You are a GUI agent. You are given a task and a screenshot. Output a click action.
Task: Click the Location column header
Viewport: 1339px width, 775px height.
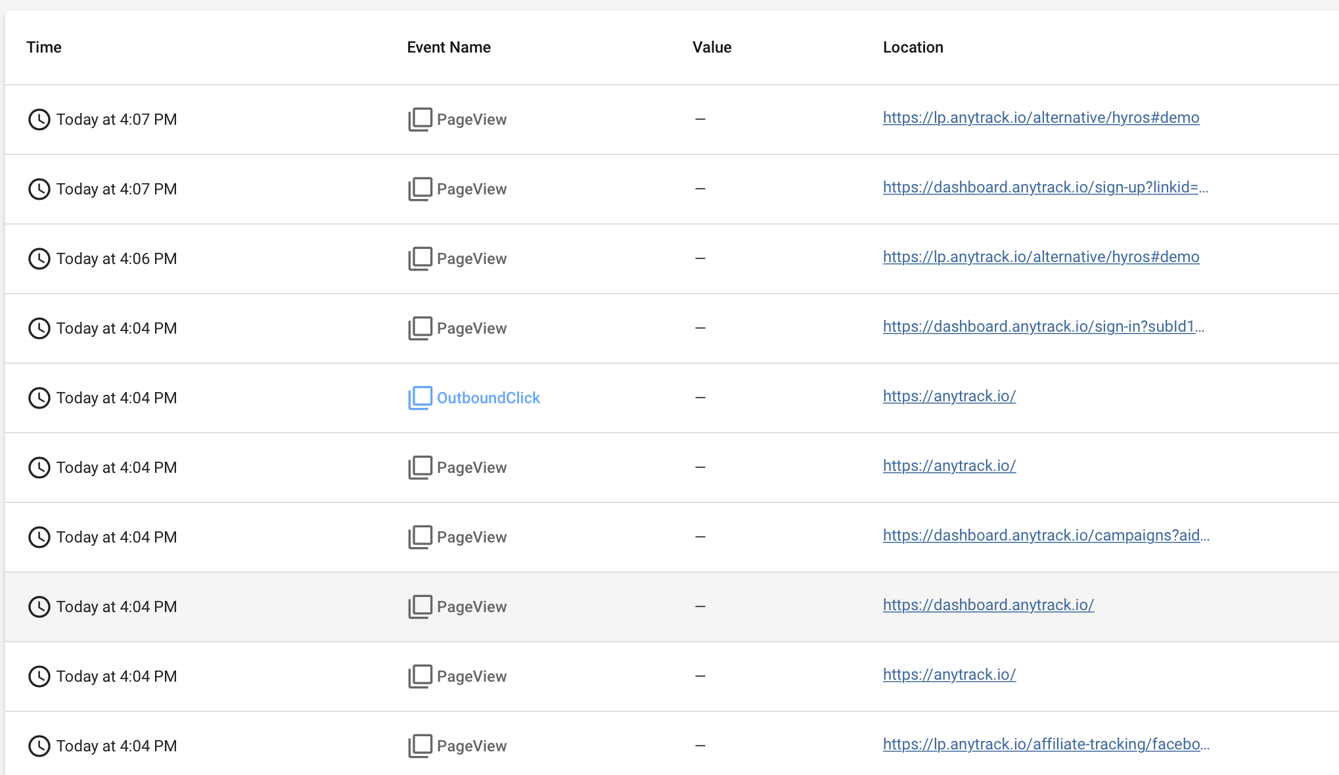tap(913, 47)
